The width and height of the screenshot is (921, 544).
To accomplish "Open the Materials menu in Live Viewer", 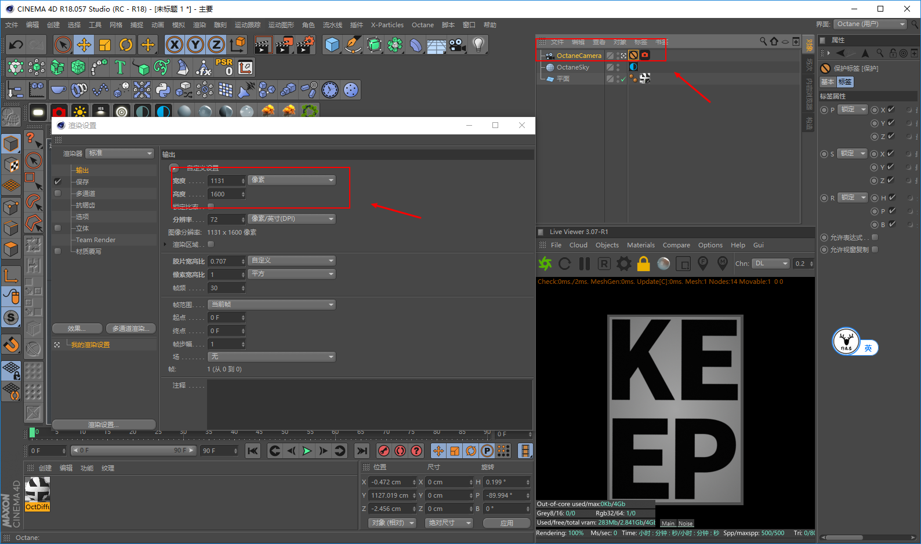I will click(640, 245).
